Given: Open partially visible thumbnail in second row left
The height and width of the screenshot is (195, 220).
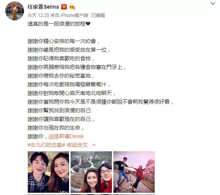Looking at the screenshot, I should (x=48, y=195).
